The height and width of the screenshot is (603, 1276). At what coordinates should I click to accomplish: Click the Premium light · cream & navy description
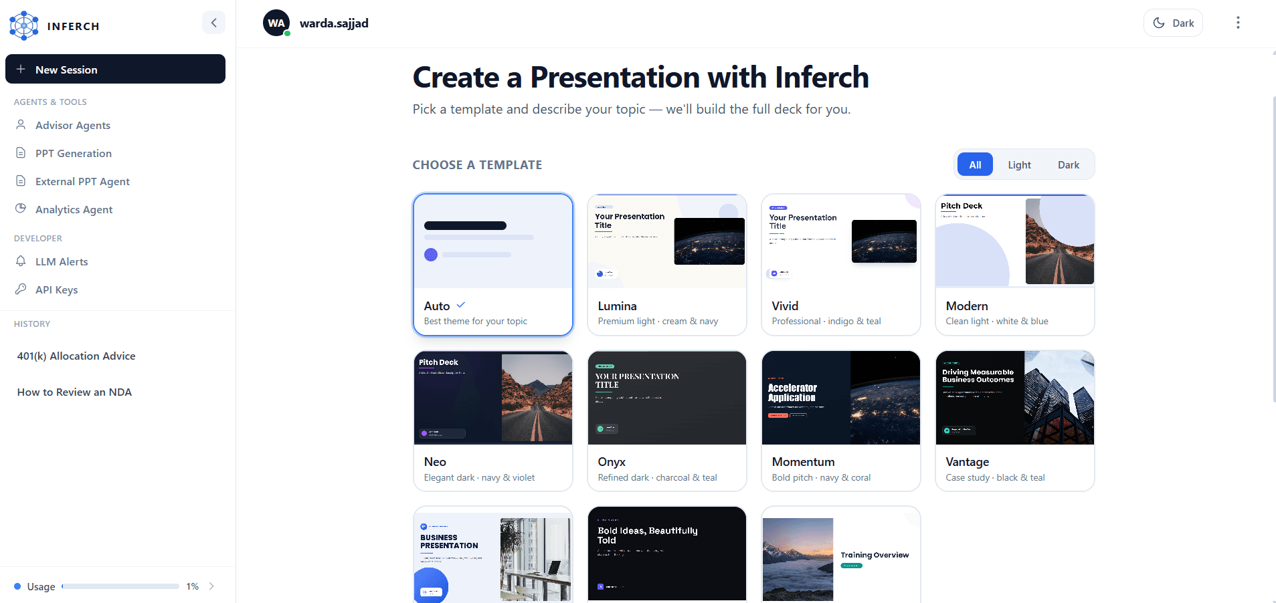coord(658,322)
